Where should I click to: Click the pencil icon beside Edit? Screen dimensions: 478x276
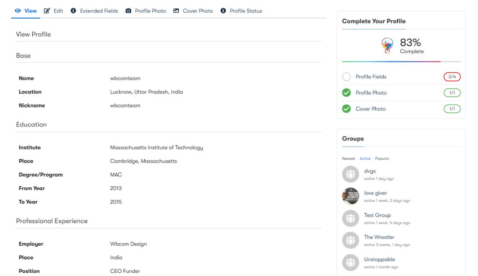pos(47,11)
